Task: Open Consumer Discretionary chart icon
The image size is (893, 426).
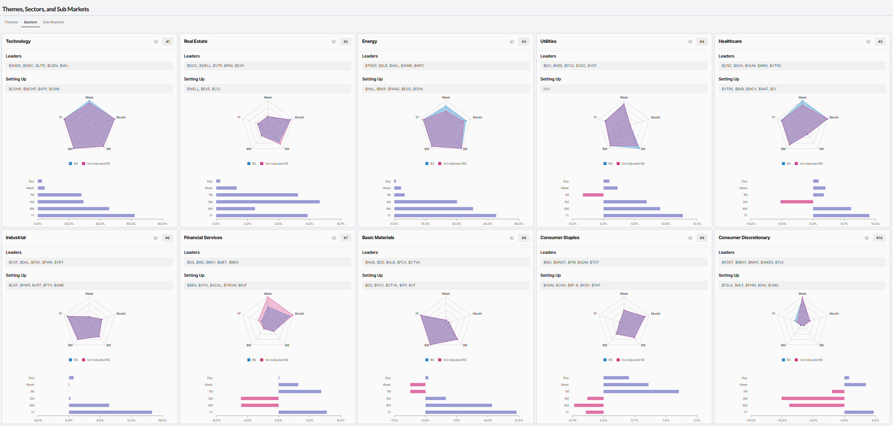Action: click(867, 238)
